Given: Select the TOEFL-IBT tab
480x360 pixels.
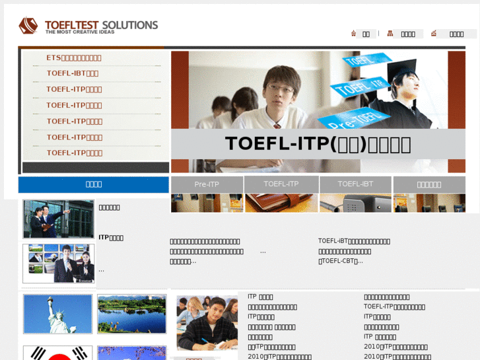Looking at the screenshot, I should 355,184.
